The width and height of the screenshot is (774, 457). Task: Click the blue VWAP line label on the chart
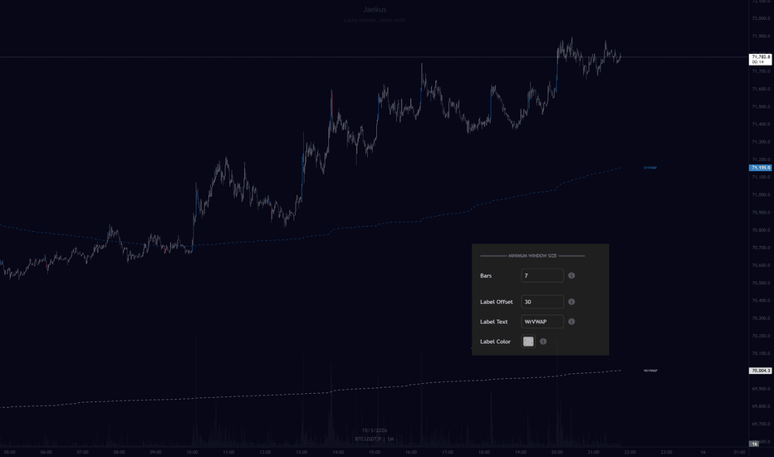tap(650, 167)
